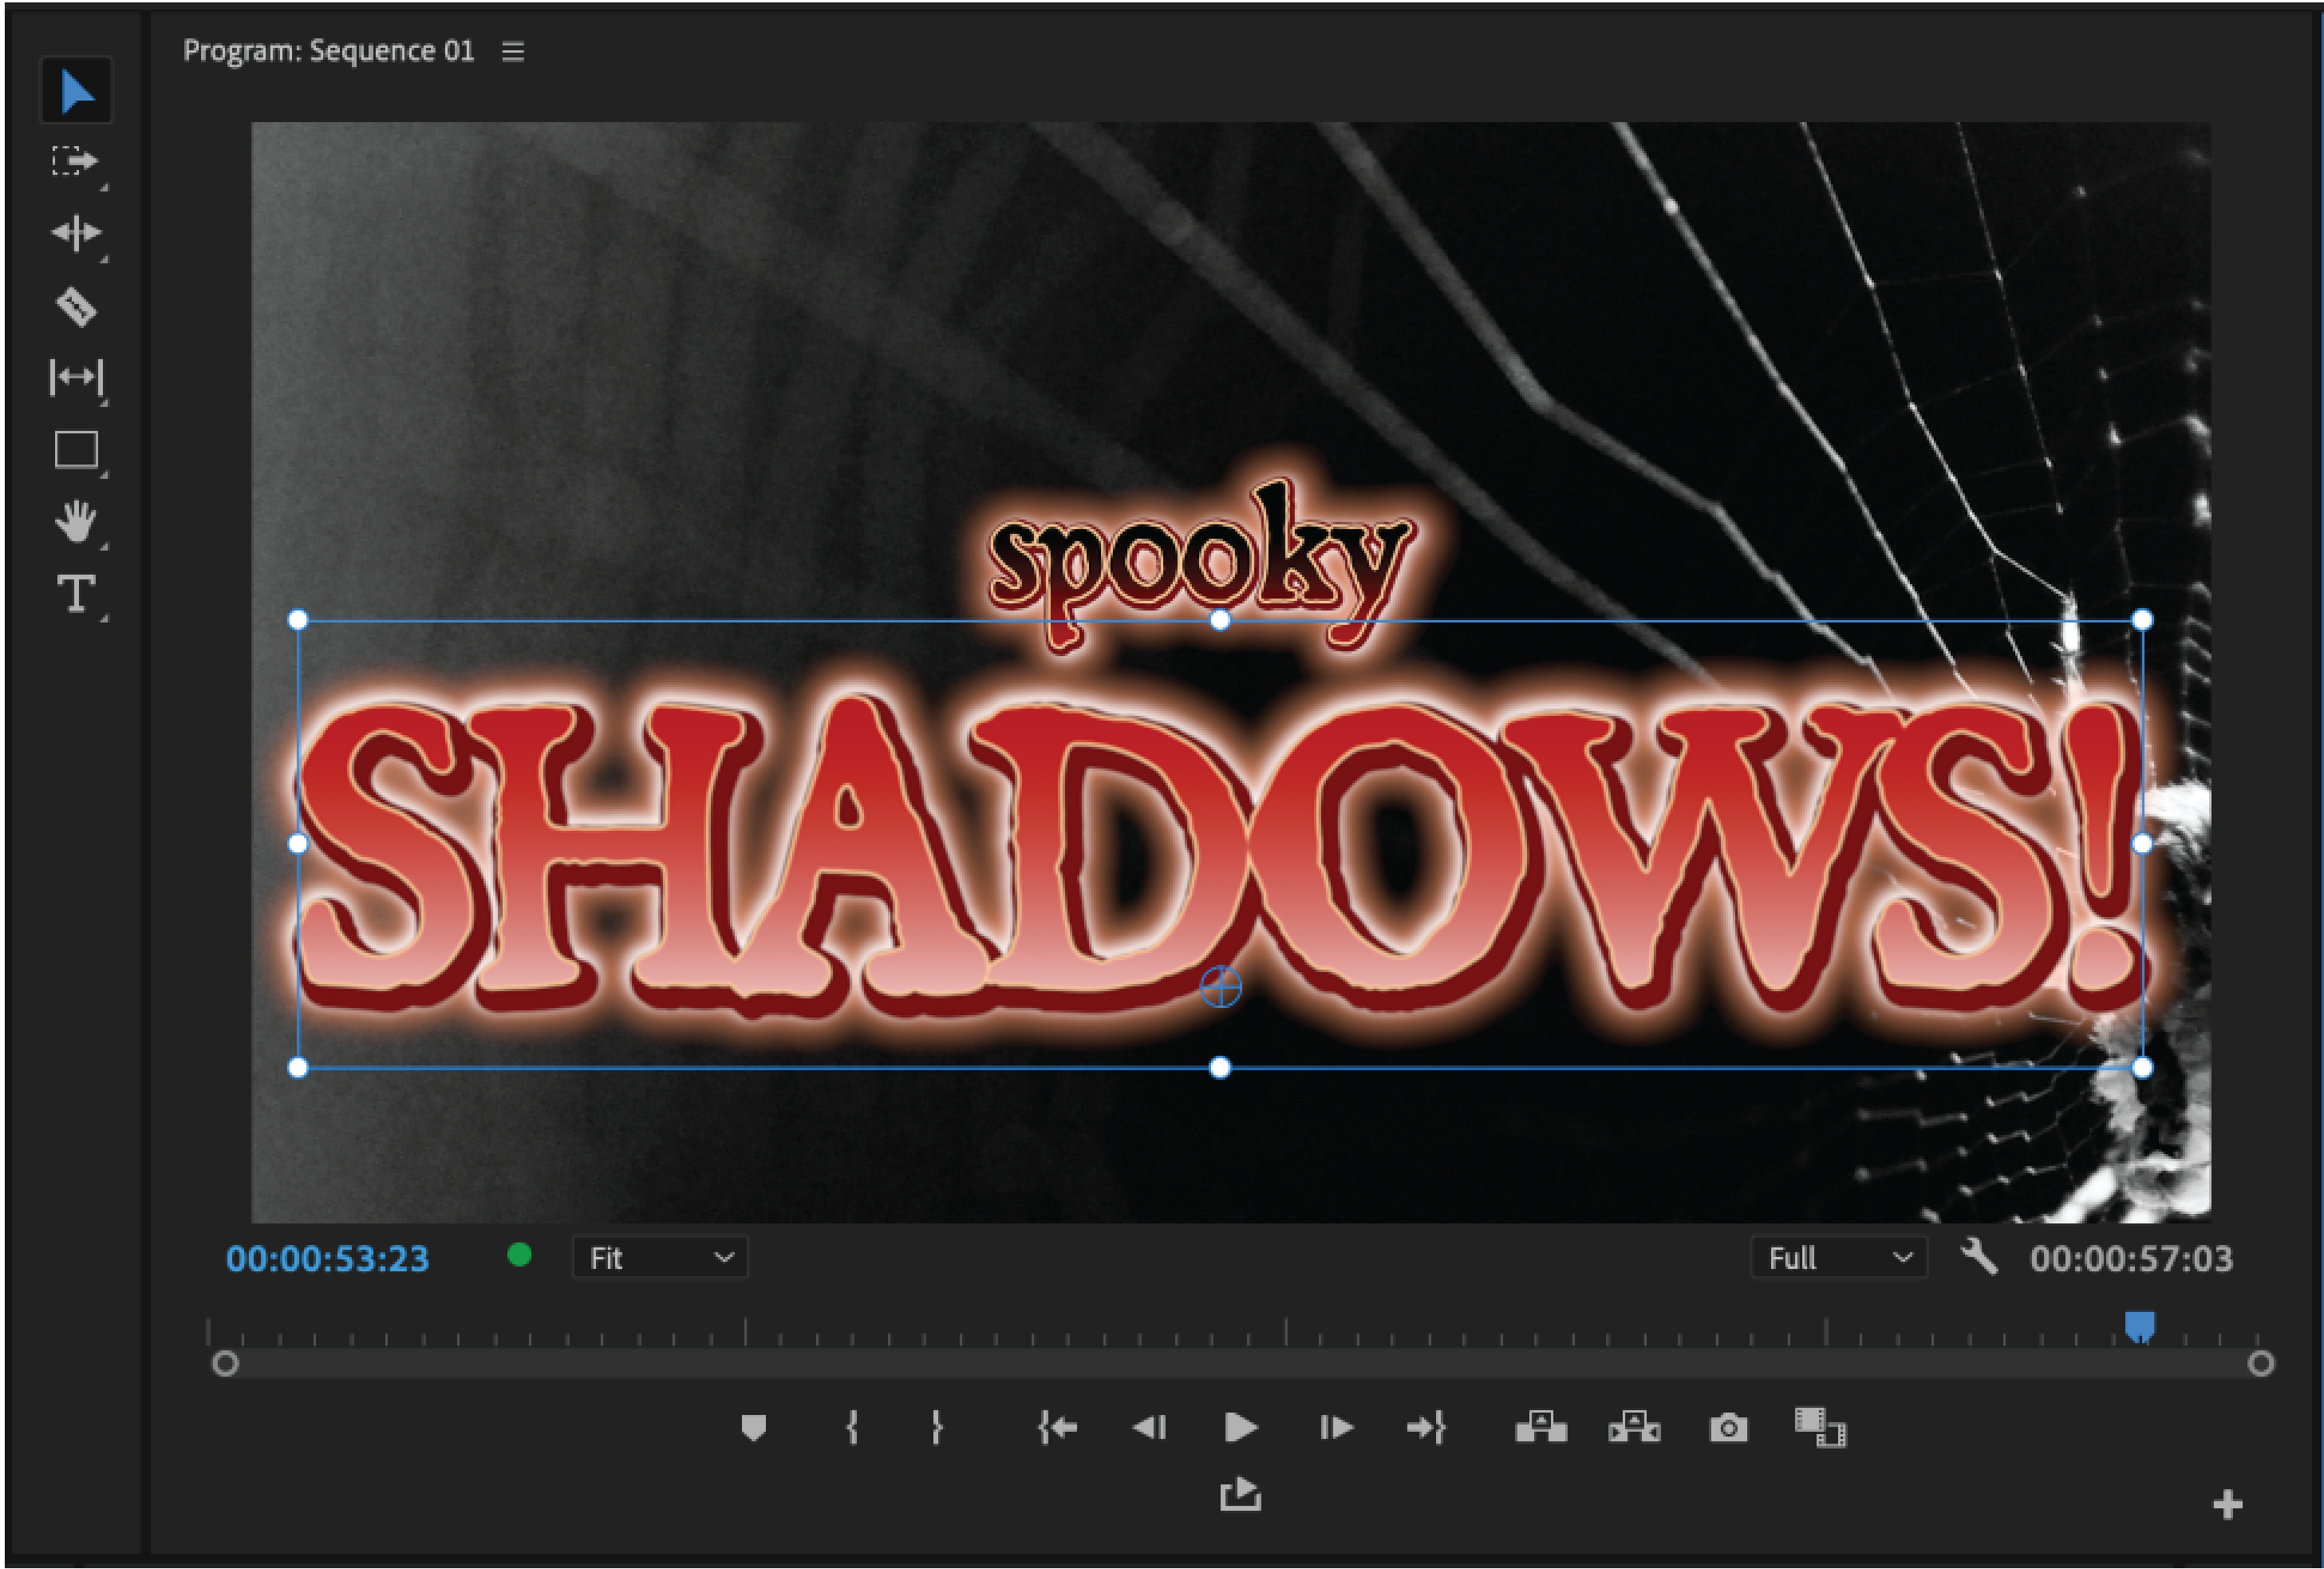
Task: Add a marker with the marker button
Action: tap(754, 1427)
